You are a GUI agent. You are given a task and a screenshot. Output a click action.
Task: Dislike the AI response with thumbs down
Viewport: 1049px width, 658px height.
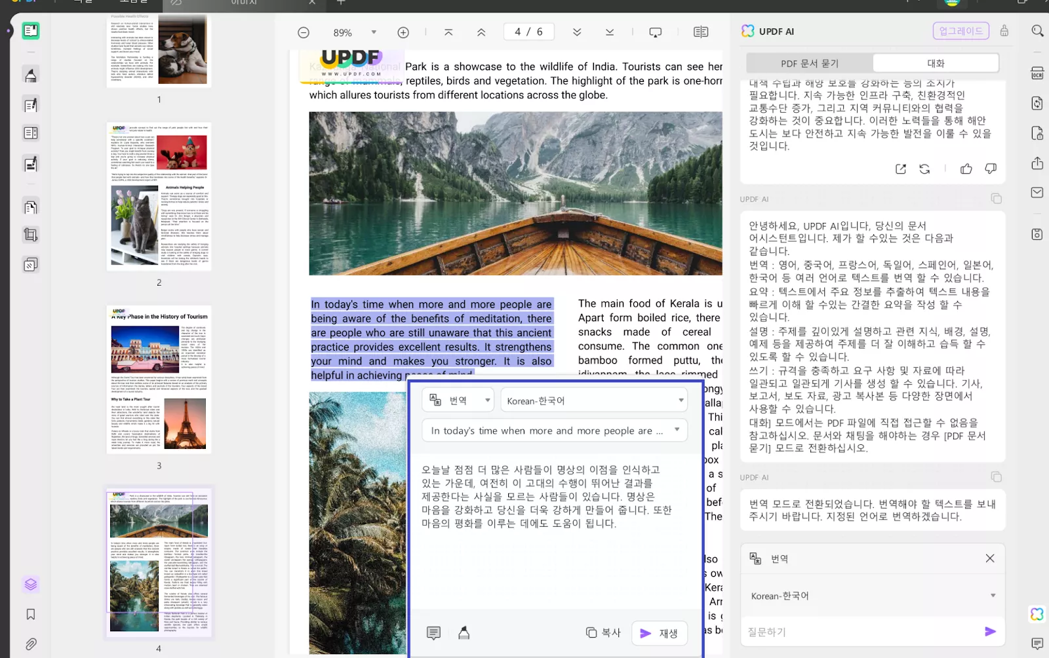pos(991,169)
